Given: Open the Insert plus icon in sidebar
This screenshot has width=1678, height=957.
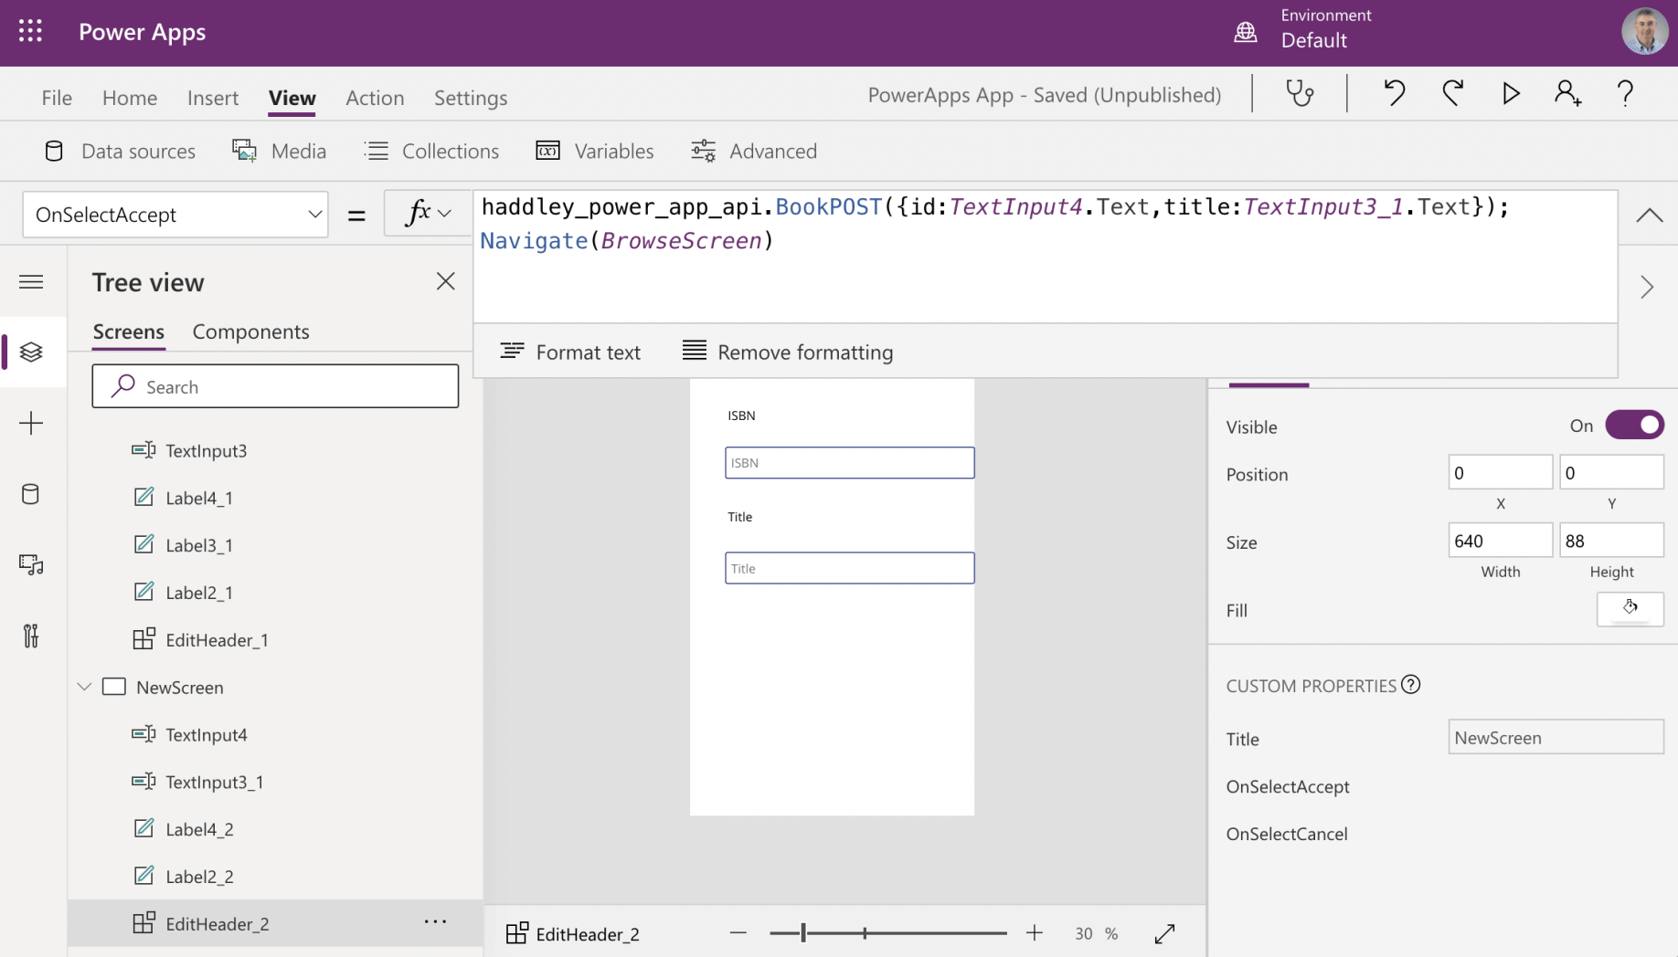Looking at the screenshot, I should click(x=31, y=423).
